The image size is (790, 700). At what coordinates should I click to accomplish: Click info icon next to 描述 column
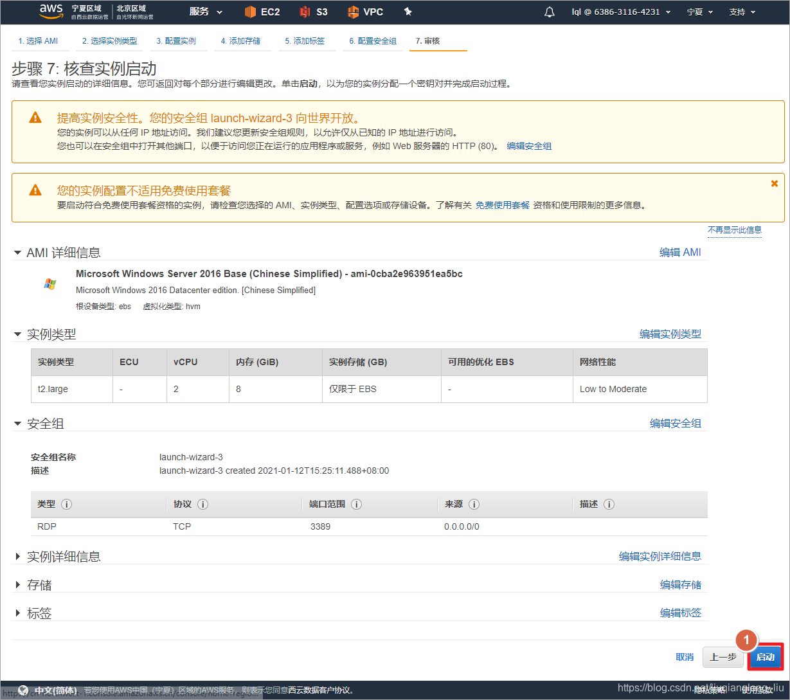click(x=609, y=505)
